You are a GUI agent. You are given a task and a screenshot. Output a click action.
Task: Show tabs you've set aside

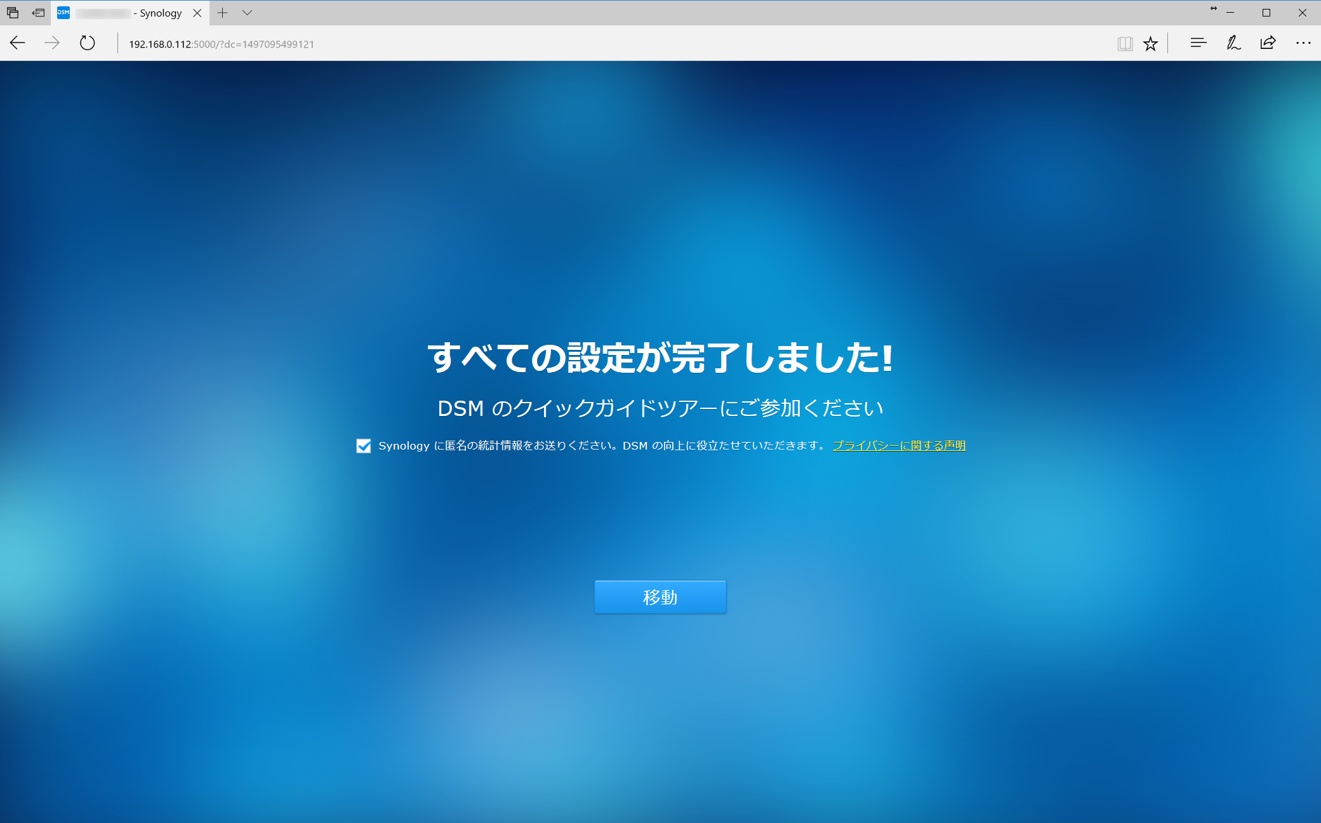click(13, 13)
